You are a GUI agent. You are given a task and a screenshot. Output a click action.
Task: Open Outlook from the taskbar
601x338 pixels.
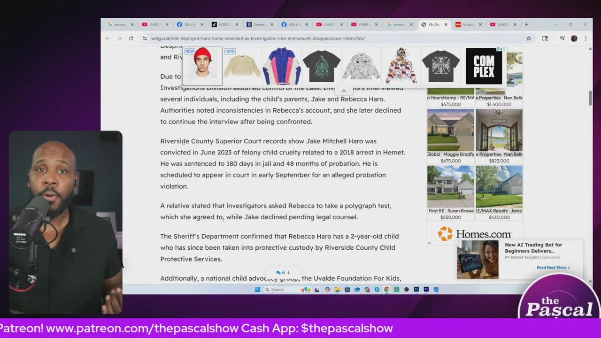click(357, 290)
